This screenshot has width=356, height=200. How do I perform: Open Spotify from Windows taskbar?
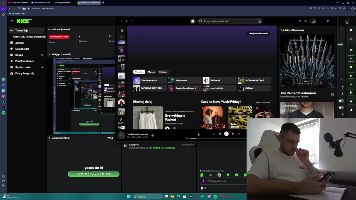[215, 197]
